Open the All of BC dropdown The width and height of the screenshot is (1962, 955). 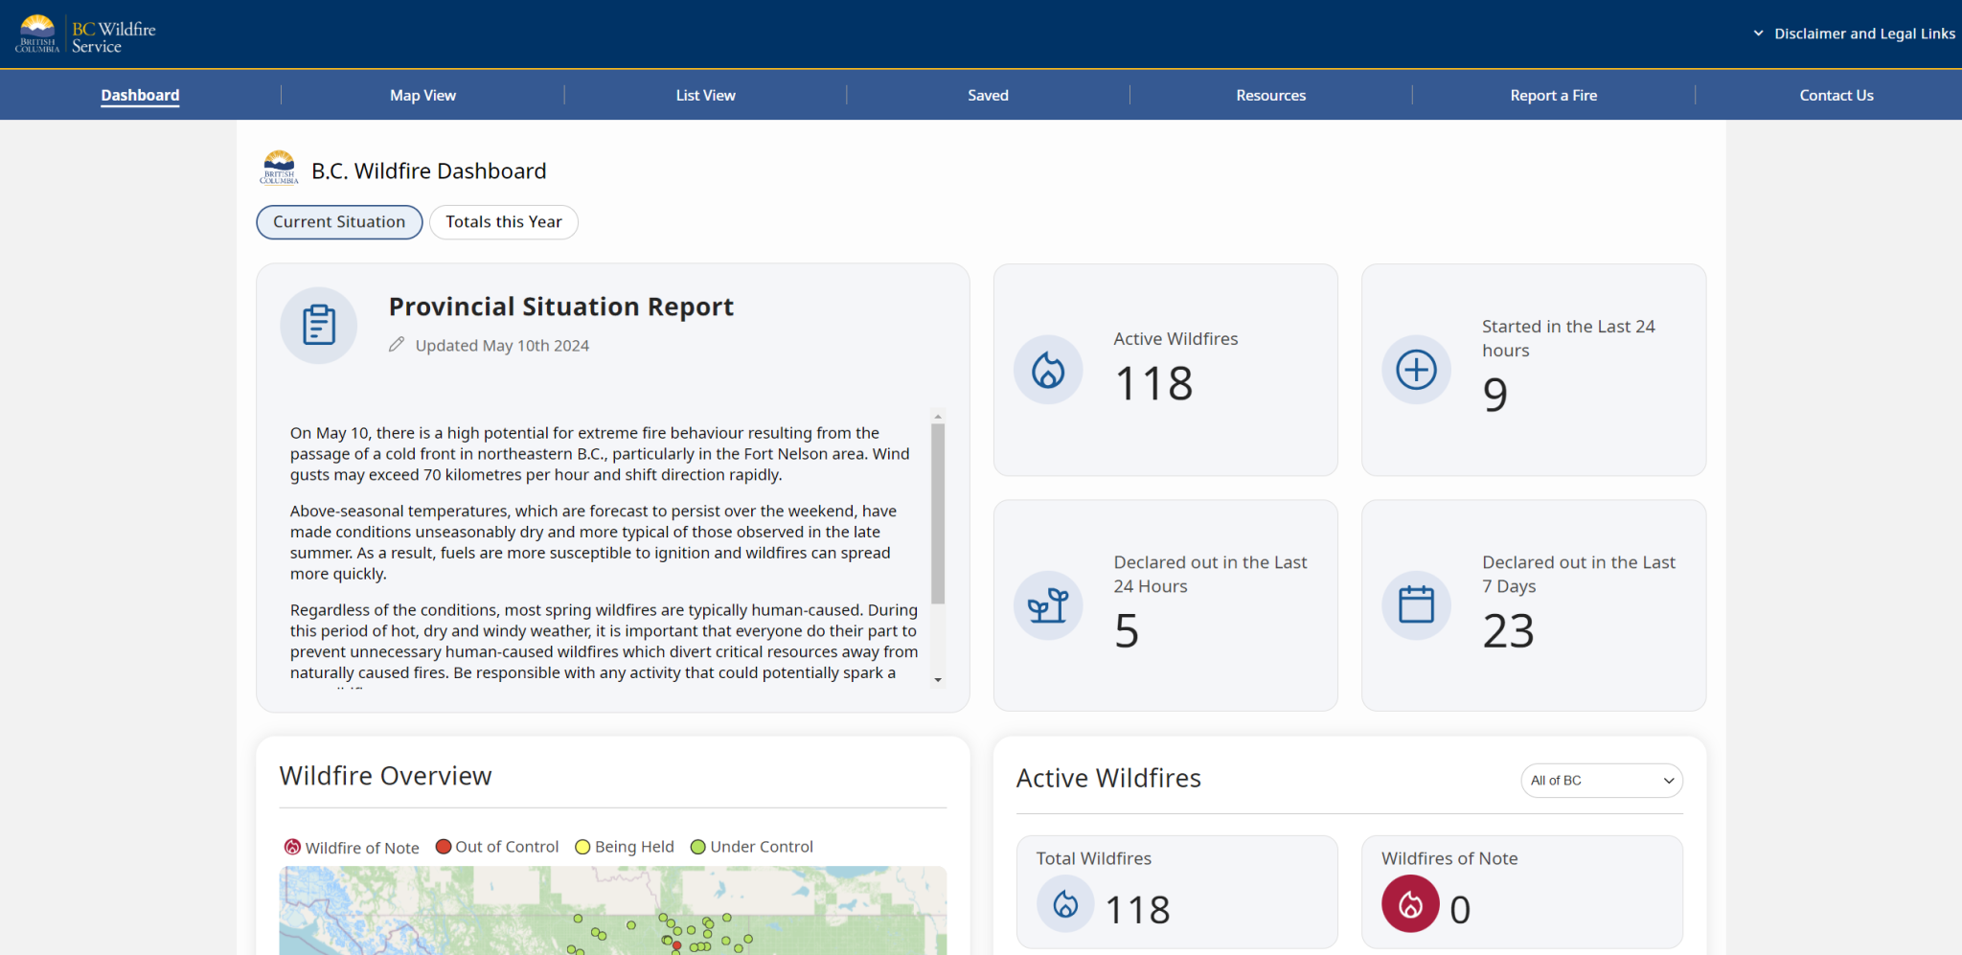[1601, 781]
